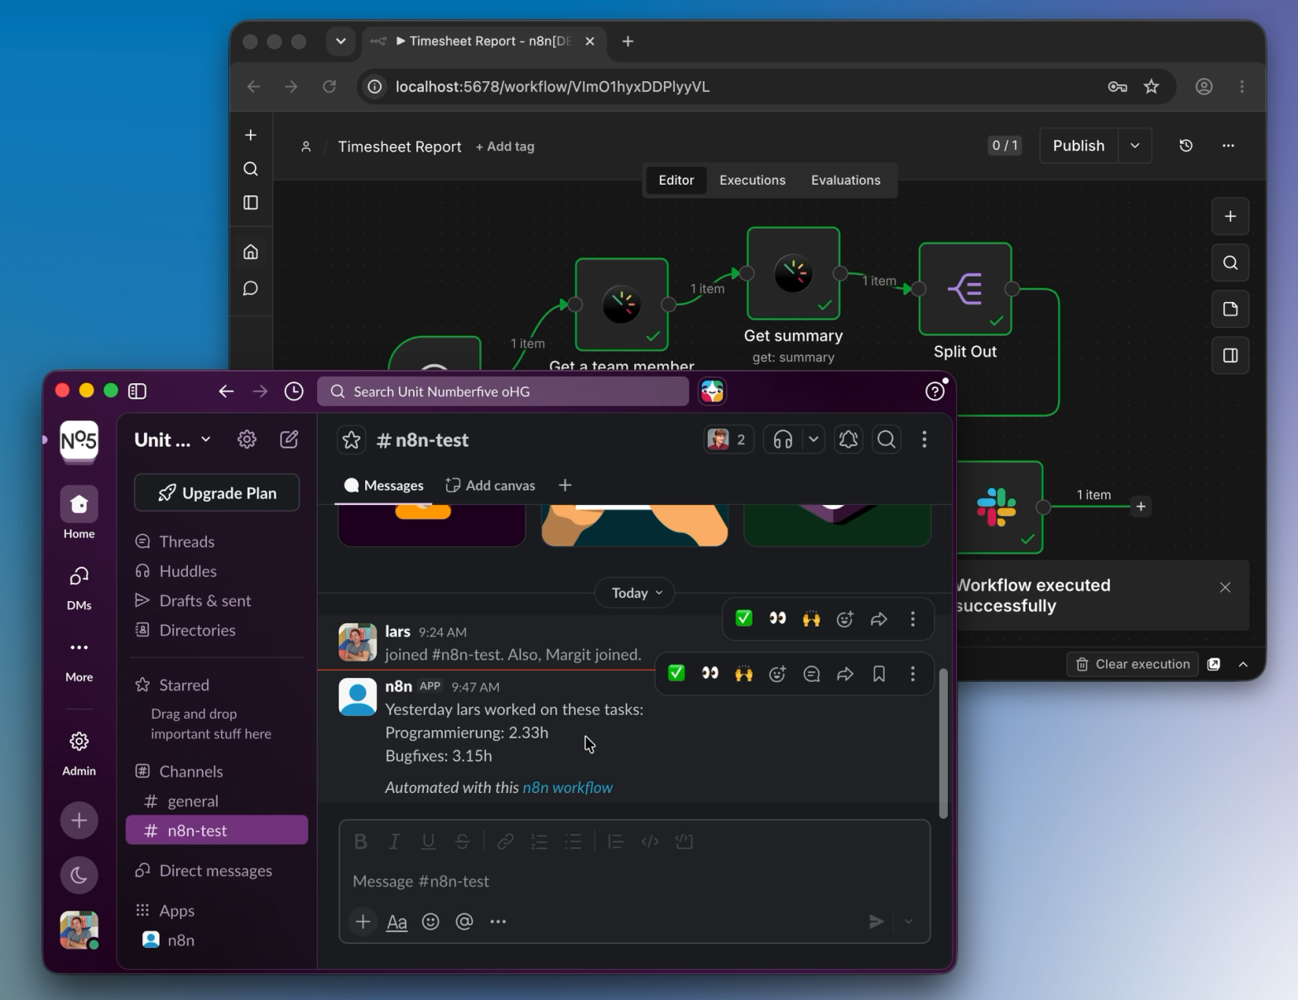React with raised hands on n8n message
The image size is (1298, 1000).
744,674
